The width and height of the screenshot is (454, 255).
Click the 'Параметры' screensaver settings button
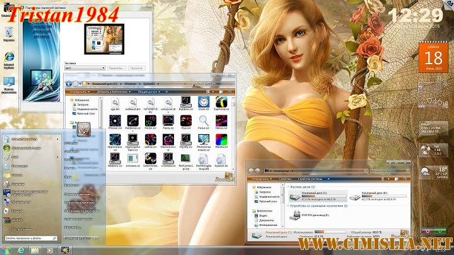click(116, 67)
